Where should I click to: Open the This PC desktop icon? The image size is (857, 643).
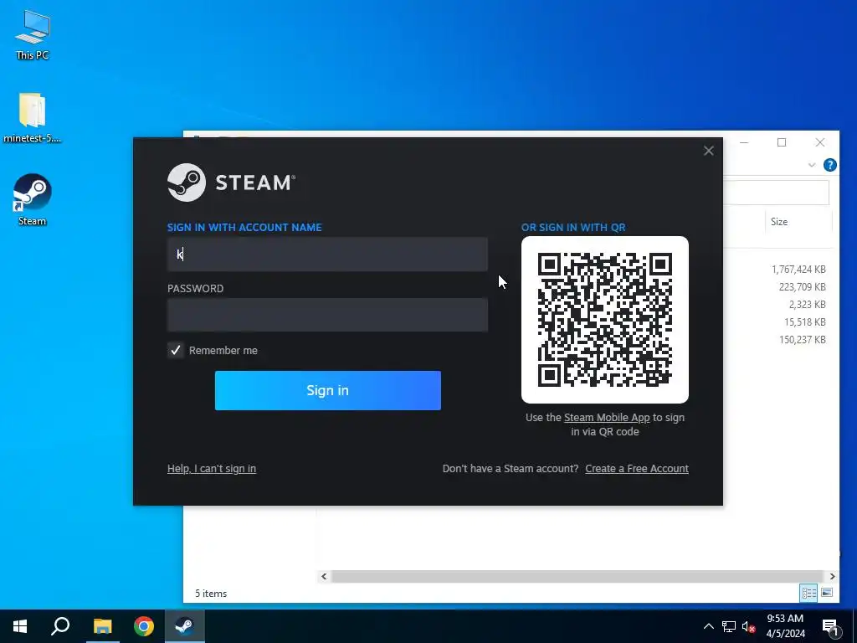pyautogui.click(x=33, y=34)
